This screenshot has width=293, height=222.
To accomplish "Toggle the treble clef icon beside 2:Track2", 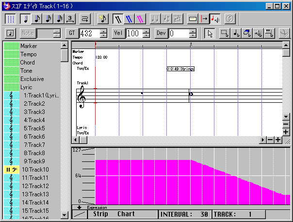I will (x=11, y=104).
